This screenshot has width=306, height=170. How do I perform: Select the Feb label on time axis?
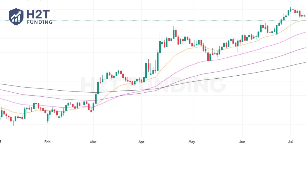coord(47,142)
